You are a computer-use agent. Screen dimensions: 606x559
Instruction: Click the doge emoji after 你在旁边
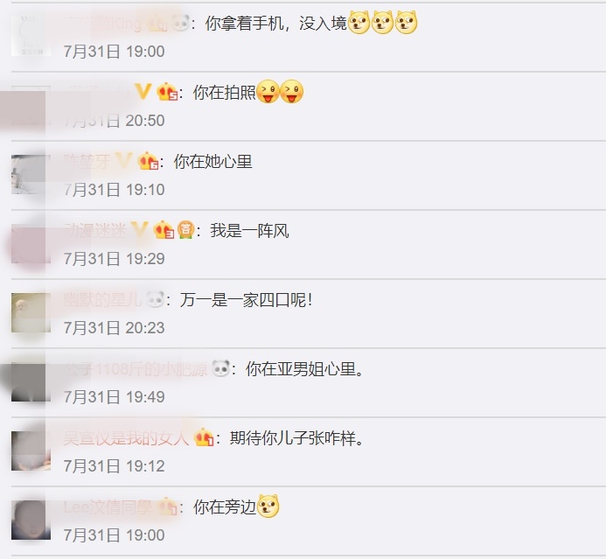click(x=268, y=506)
